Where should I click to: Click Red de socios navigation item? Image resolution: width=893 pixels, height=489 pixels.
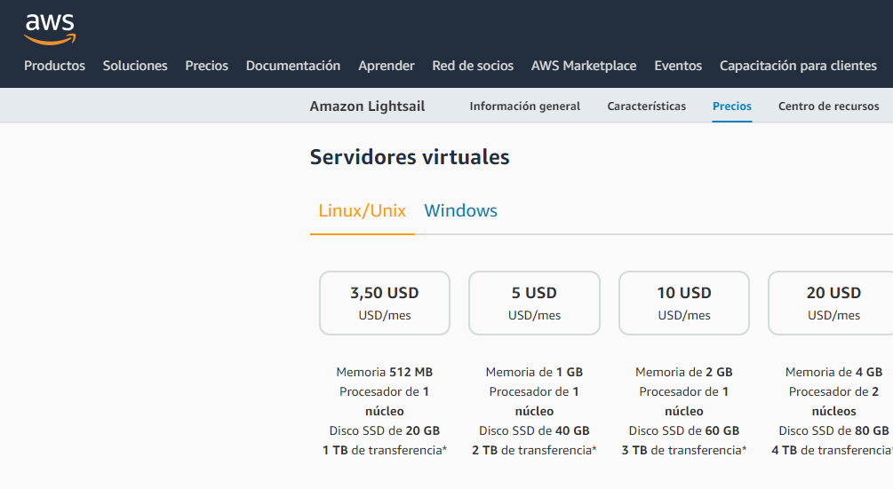[x=473, y=66]
